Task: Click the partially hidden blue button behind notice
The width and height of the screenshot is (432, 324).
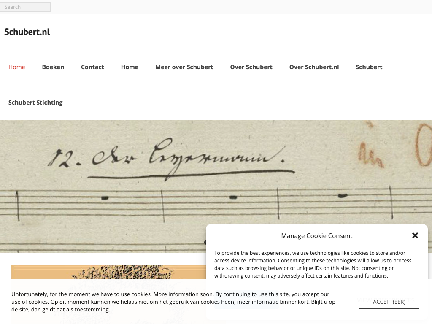Action: [246, 300]
